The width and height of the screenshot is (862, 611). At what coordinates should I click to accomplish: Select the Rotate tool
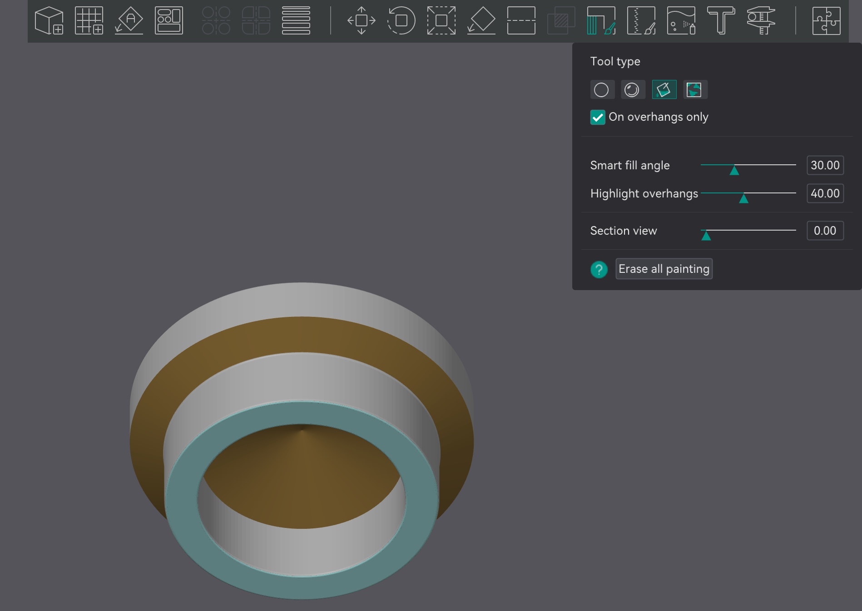coord(401,20)
